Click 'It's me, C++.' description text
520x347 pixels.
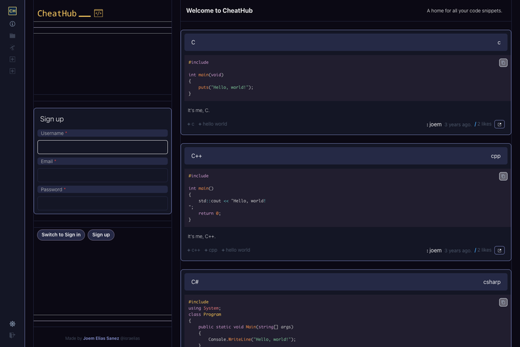(201, 236)
